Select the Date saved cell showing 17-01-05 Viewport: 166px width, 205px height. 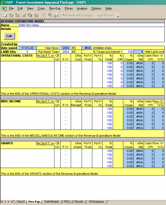27,48
